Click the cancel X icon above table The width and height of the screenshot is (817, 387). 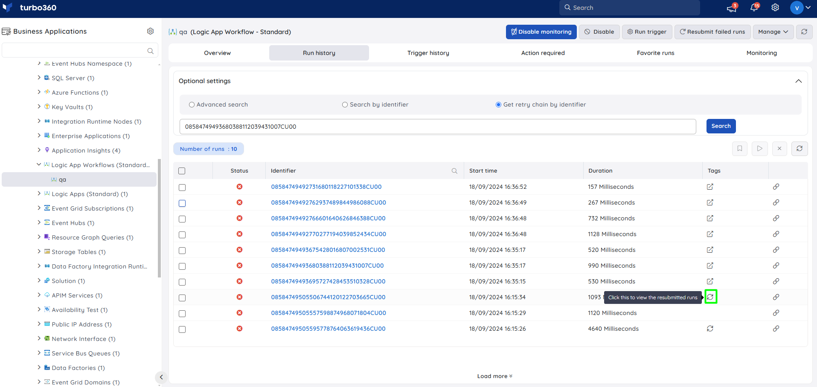pos(779,148)
